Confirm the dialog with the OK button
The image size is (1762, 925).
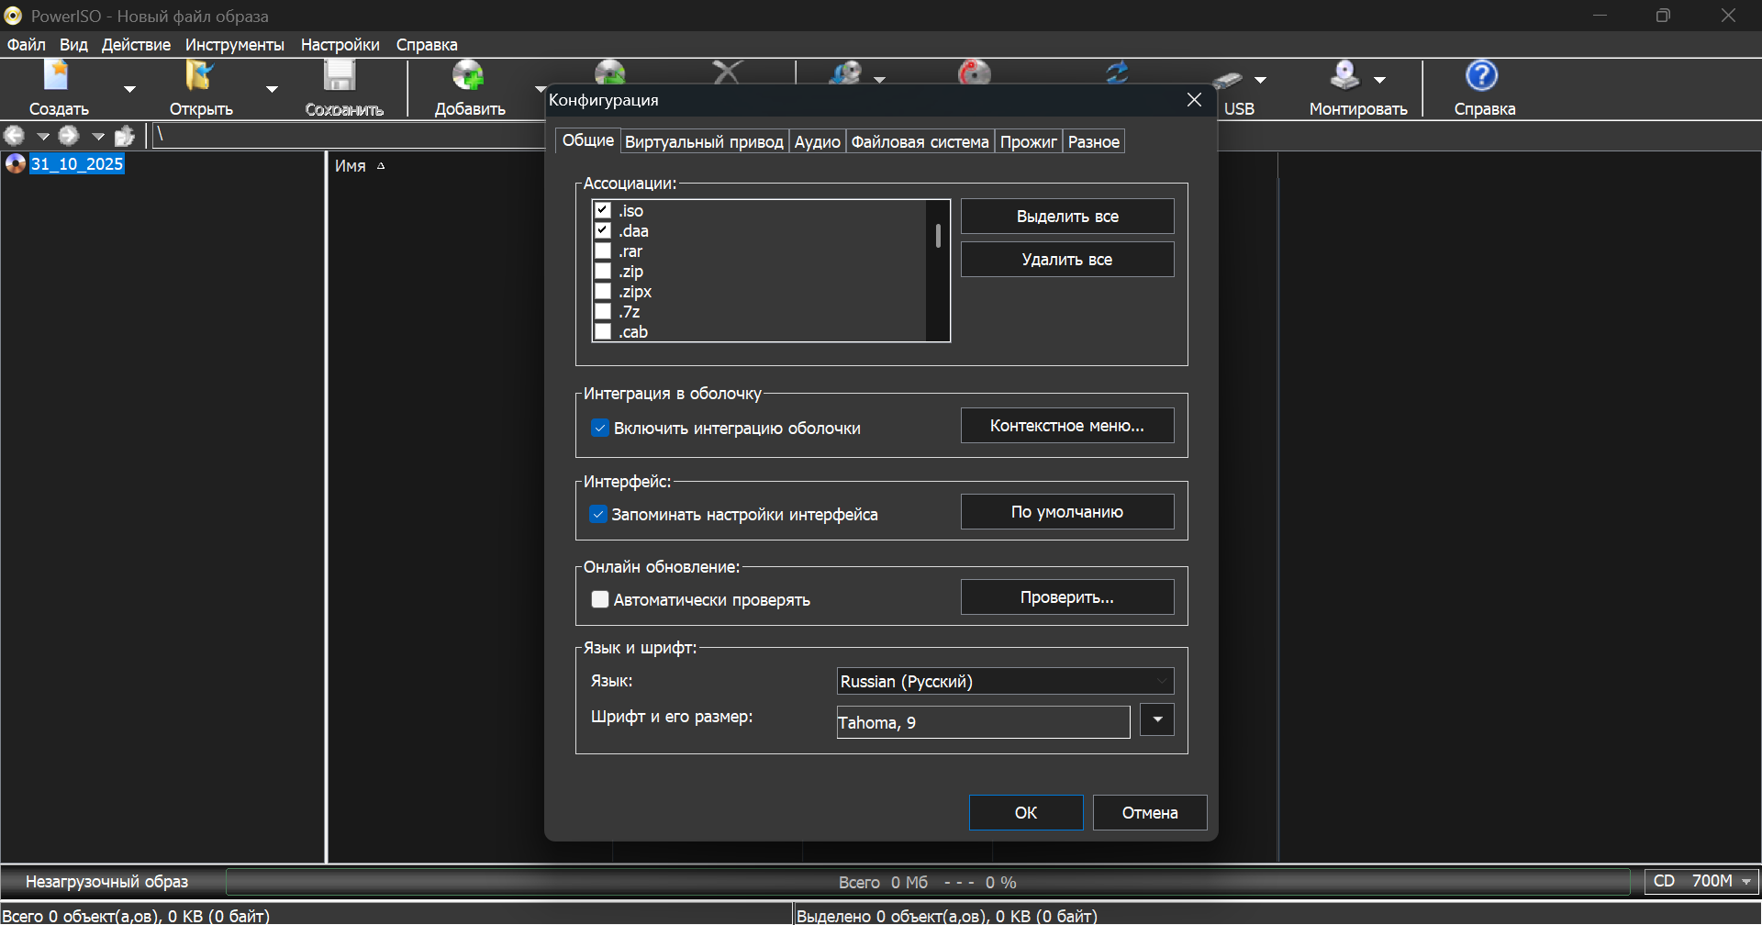(1026, 812)
